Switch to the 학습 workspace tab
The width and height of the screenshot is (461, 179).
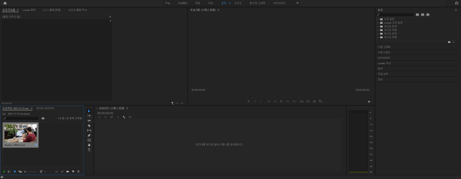(x=168, y=3)
